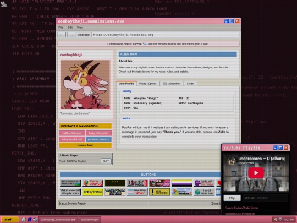Click the 'Source: Custom Playlist Stream' line

241,208
